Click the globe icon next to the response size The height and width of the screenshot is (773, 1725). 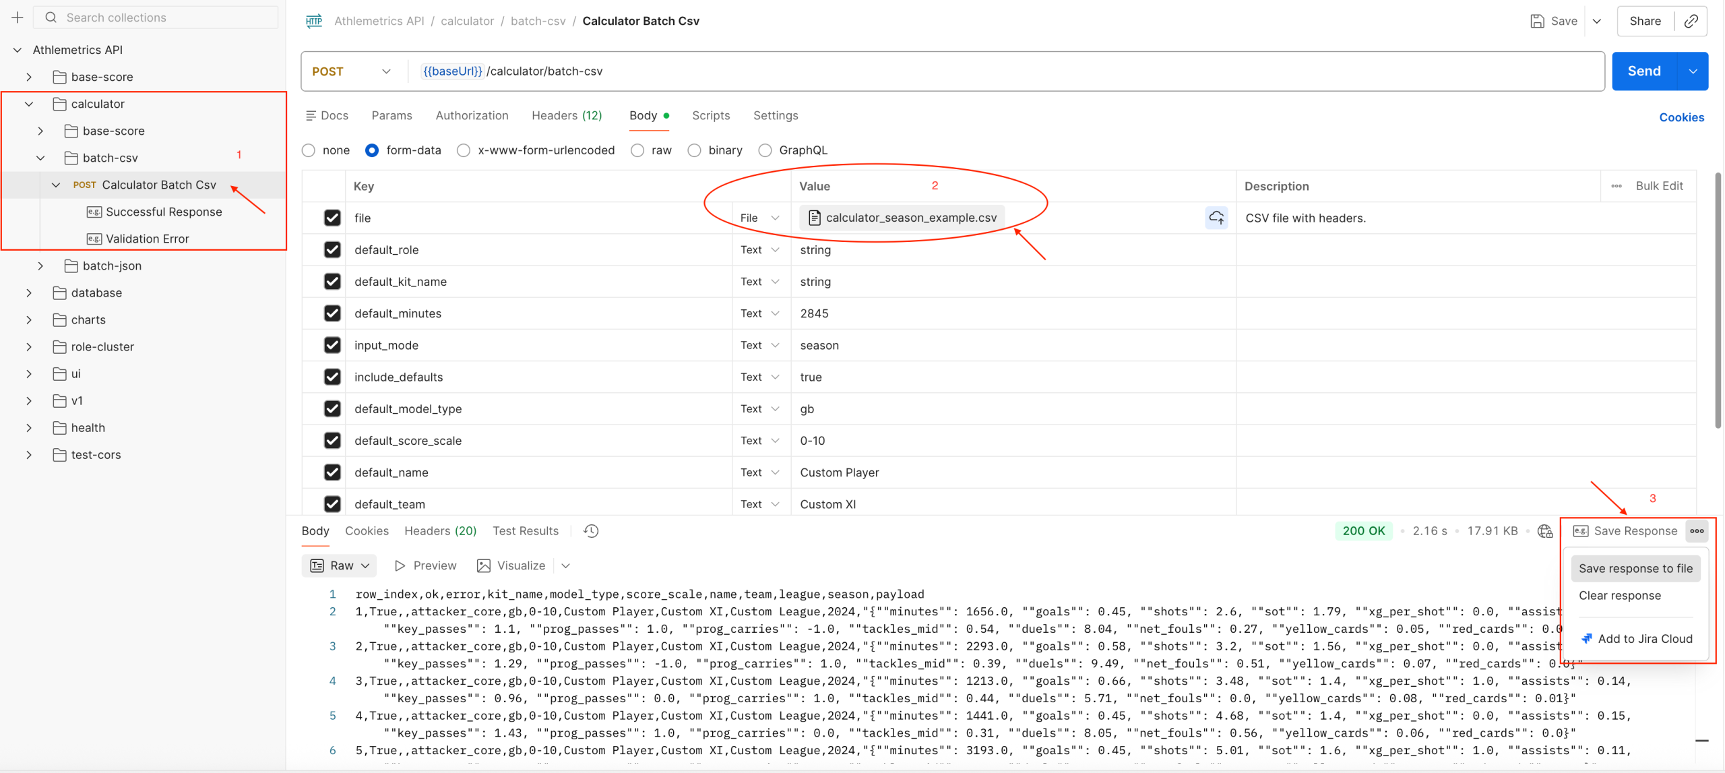click(1544, 531)
